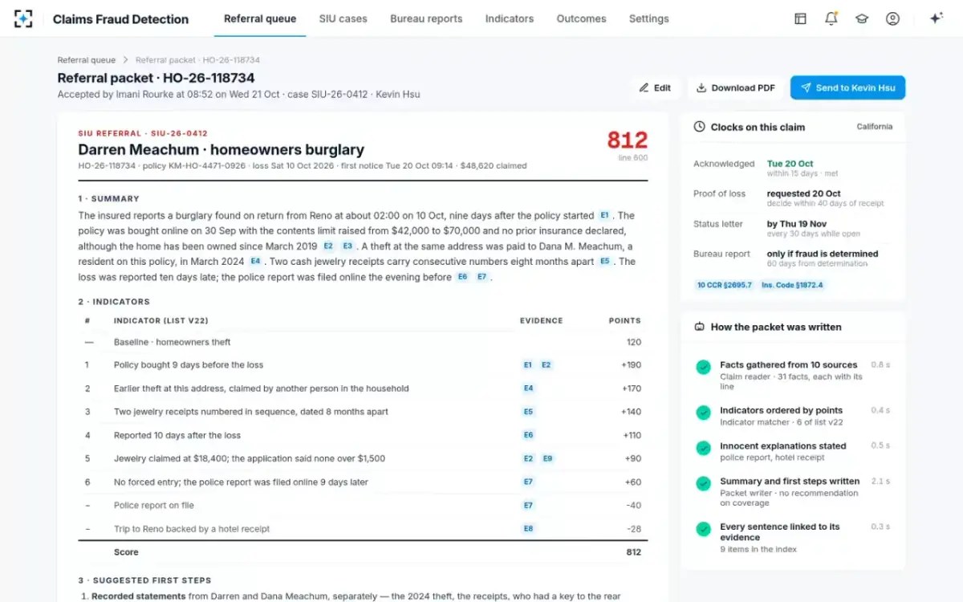
Task: Open the learning graduation-cap icon
Action: [x=862, y=18]
